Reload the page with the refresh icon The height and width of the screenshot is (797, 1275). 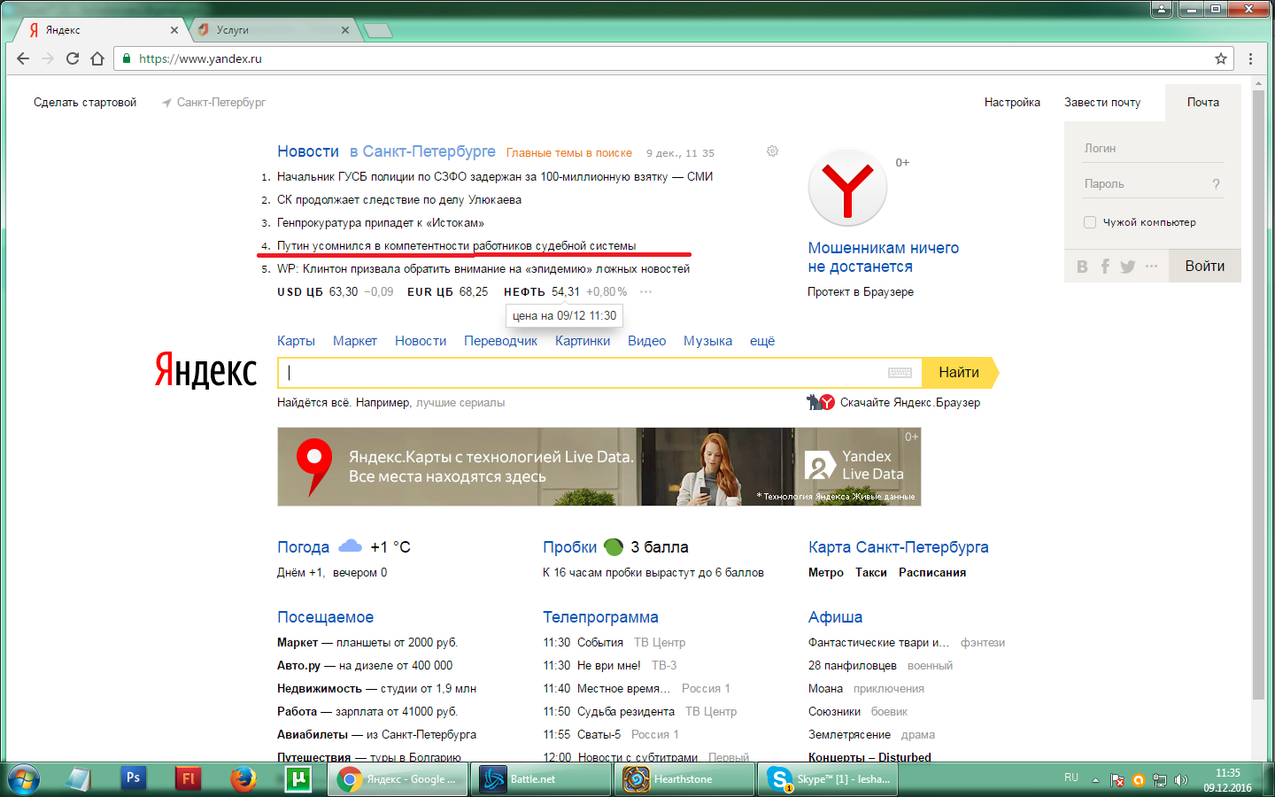73,58
